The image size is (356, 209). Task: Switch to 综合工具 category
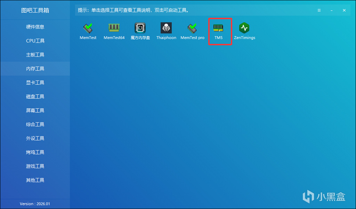[35, 124]
